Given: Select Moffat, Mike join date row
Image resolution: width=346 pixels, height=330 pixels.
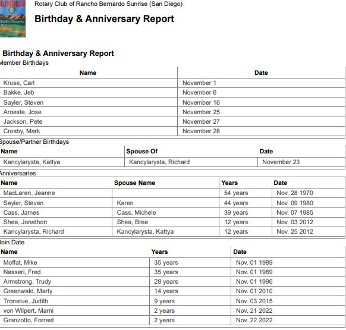Looking at the screenshot, I should (172, 262).
